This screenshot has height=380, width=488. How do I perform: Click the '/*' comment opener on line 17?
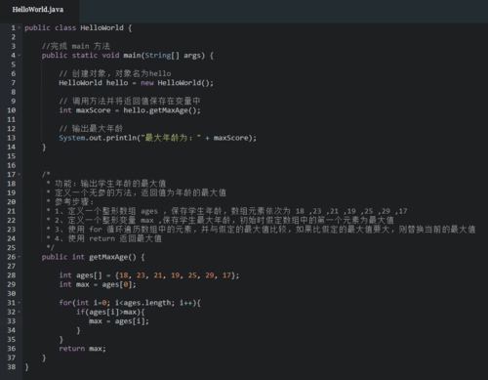point(46,175)
